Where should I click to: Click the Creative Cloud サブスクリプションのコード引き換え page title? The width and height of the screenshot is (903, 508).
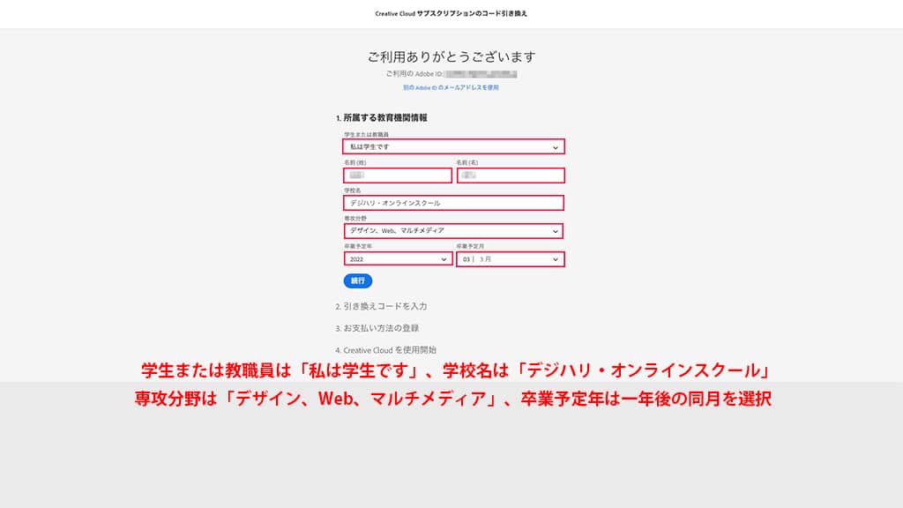click(x=451, y=13)
